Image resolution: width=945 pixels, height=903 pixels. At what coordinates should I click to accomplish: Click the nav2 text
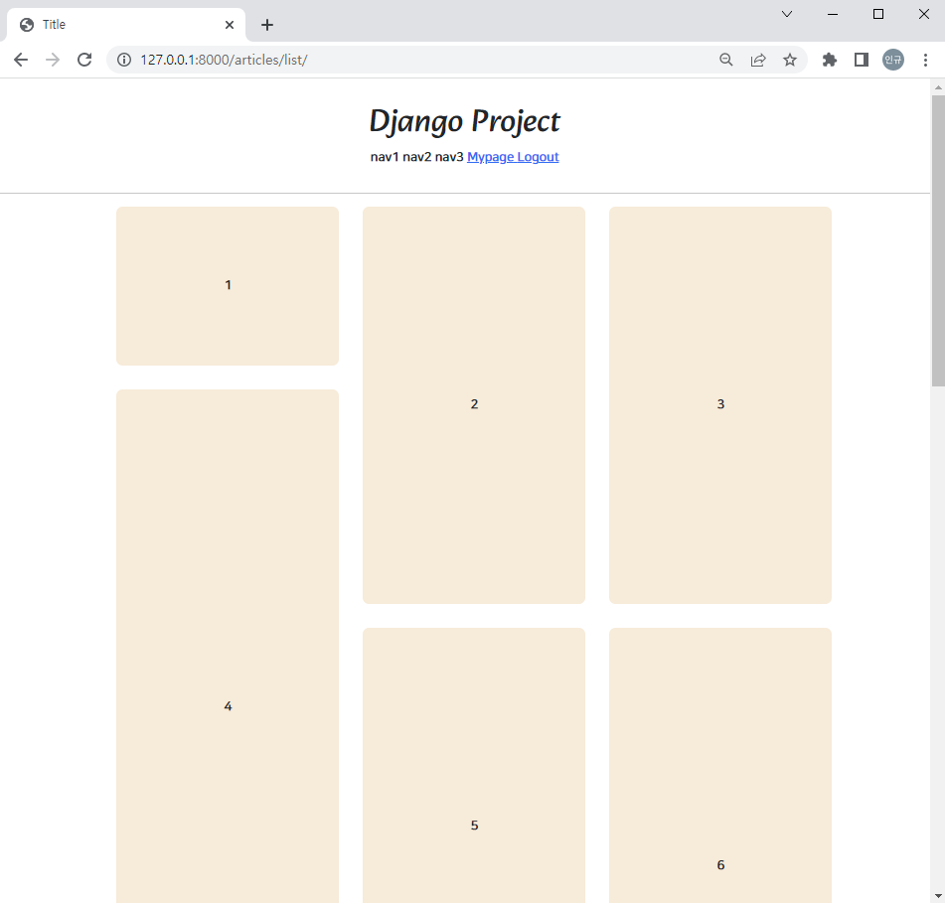[417, 157]
